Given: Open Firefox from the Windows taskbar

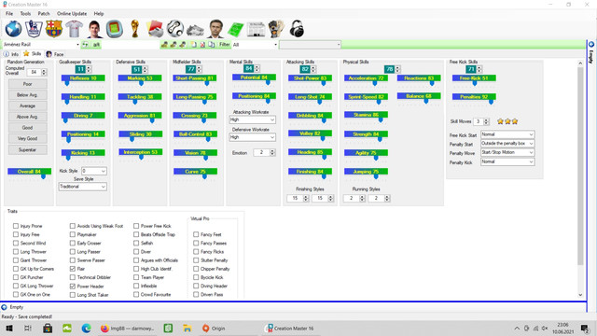Looking at the screenshot, I should (x=127, y=328).
